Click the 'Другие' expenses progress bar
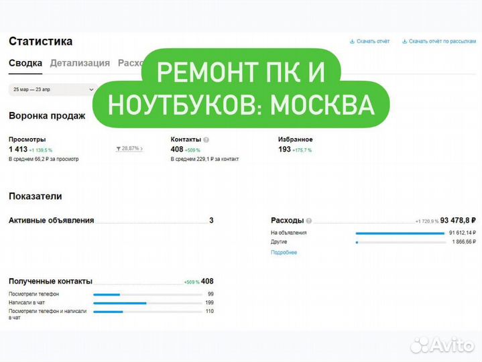This screenshot has width=482, height=362. (x=400, y=243)
